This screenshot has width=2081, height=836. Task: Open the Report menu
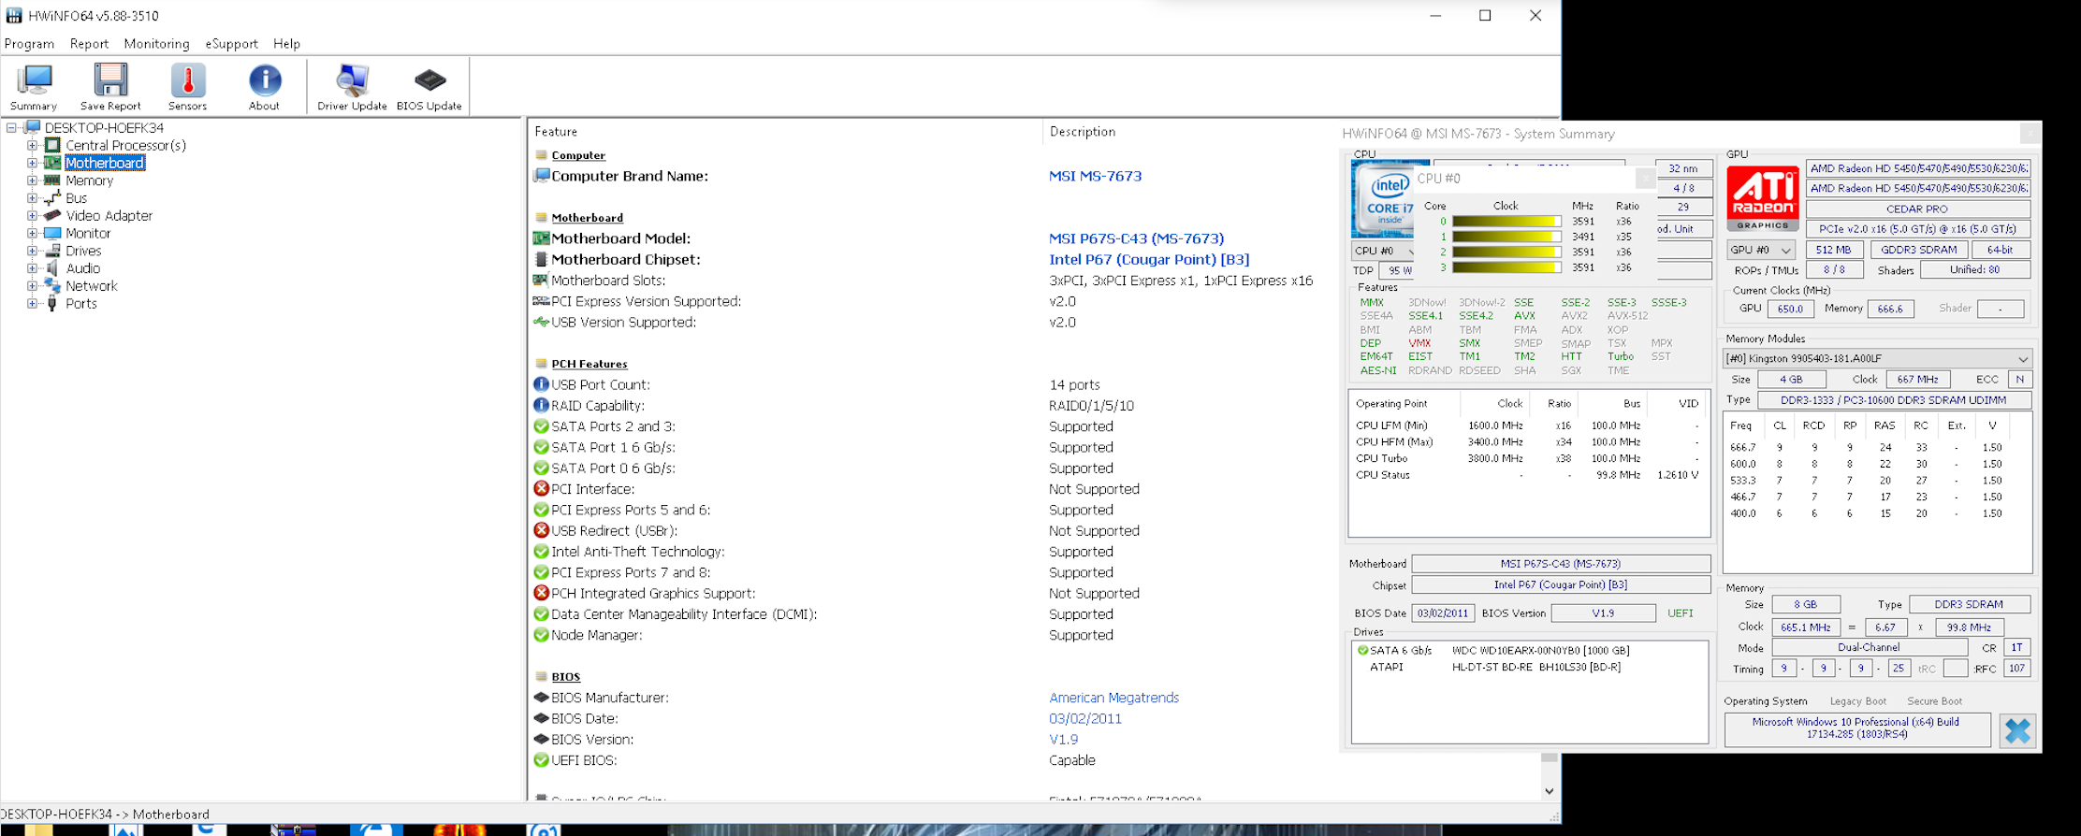[x=89, y=44]
